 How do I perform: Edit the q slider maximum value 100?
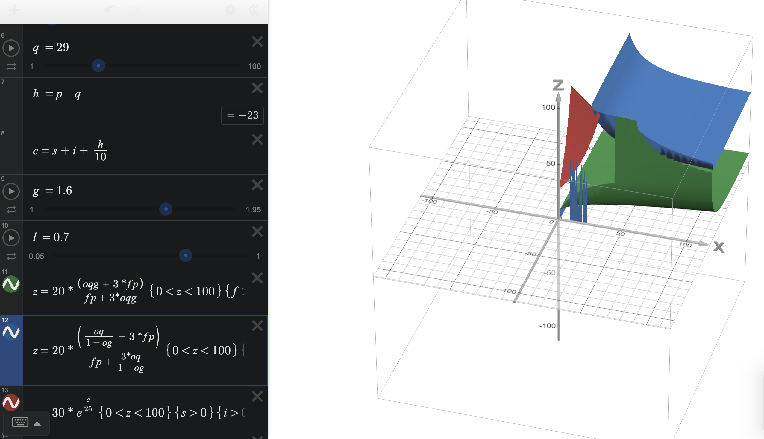[254, 66]
